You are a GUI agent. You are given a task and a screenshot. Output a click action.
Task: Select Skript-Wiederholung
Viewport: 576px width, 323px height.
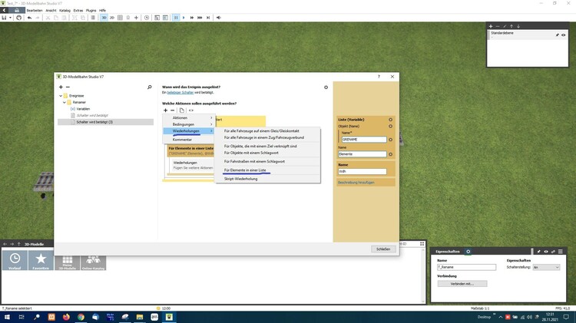coord(267,179)
